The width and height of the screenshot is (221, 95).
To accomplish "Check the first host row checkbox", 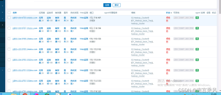I will click(9, 18).
